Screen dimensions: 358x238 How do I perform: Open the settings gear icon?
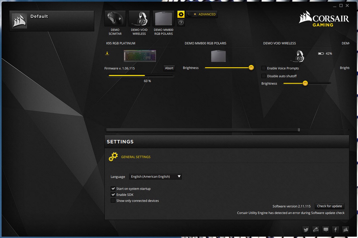click(181, 14)
